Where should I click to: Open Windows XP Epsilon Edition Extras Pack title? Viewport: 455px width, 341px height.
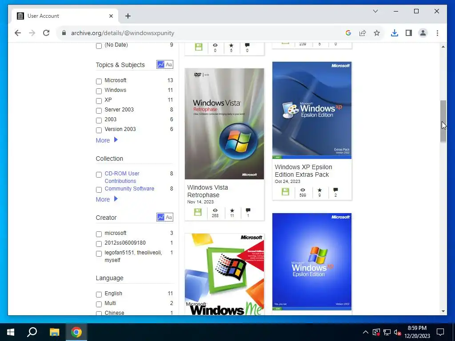click(x=303, y=171)
